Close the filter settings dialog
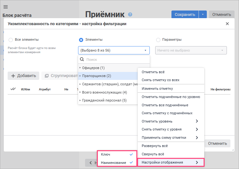Viewport: 239px width, 169px height. point(227,24)
